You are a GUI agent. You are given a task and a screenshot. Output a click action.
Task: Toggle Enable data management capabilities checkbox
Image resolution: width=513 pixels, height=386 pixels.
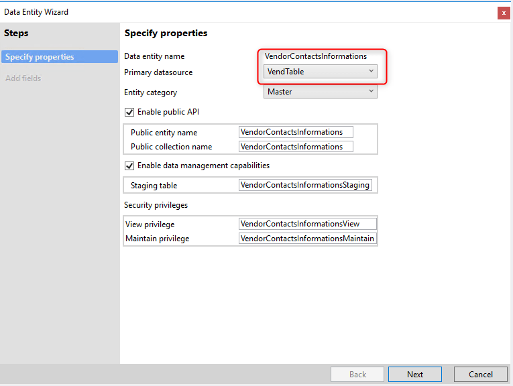point(129,166)
